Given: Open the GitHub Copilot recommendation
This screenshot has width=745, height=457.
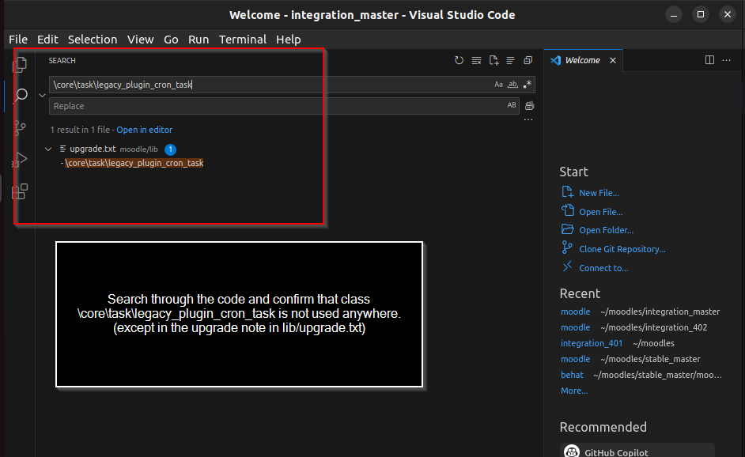Looking at the screenshot, I should pos(637,451).
